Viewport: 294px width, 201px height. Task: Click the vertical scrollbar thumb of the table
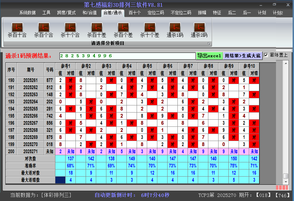click(286, 176)
